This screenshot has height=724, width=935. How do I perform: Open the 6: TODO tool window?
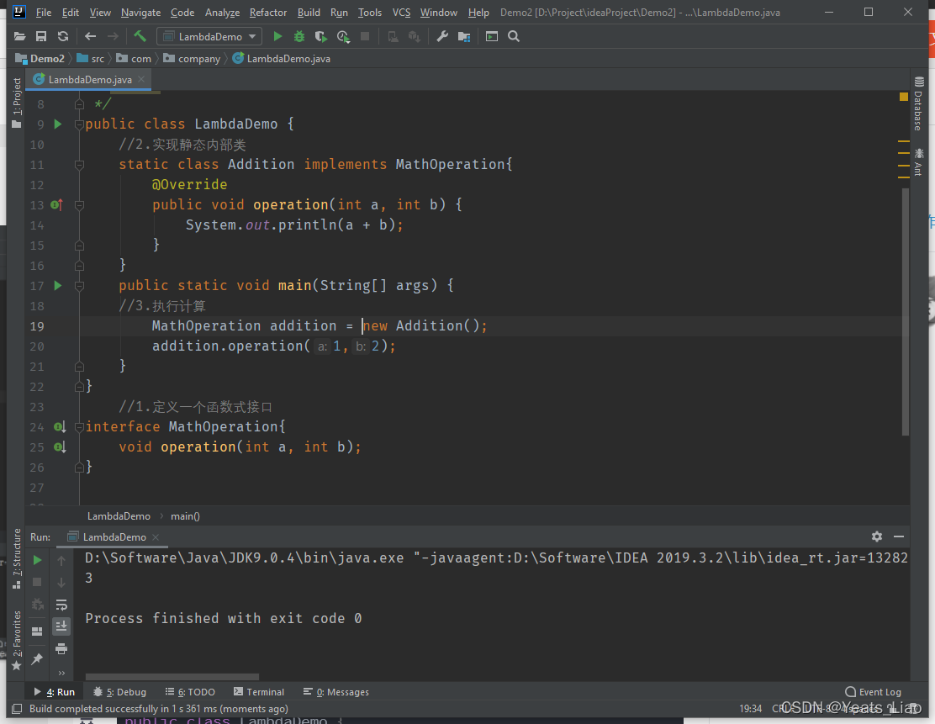pyautogui.click(x=190, y=692)
